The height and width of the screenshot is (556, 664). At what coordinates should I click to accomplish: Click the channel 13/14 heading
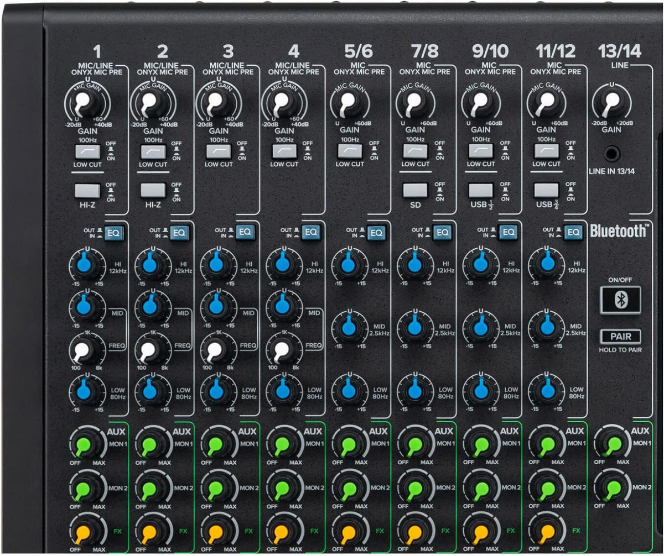620,51
